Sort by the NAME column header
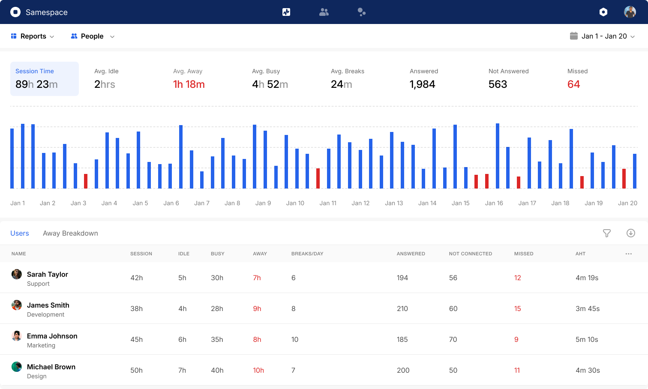This screenshot has width=648, height=389. pos(19,254)
